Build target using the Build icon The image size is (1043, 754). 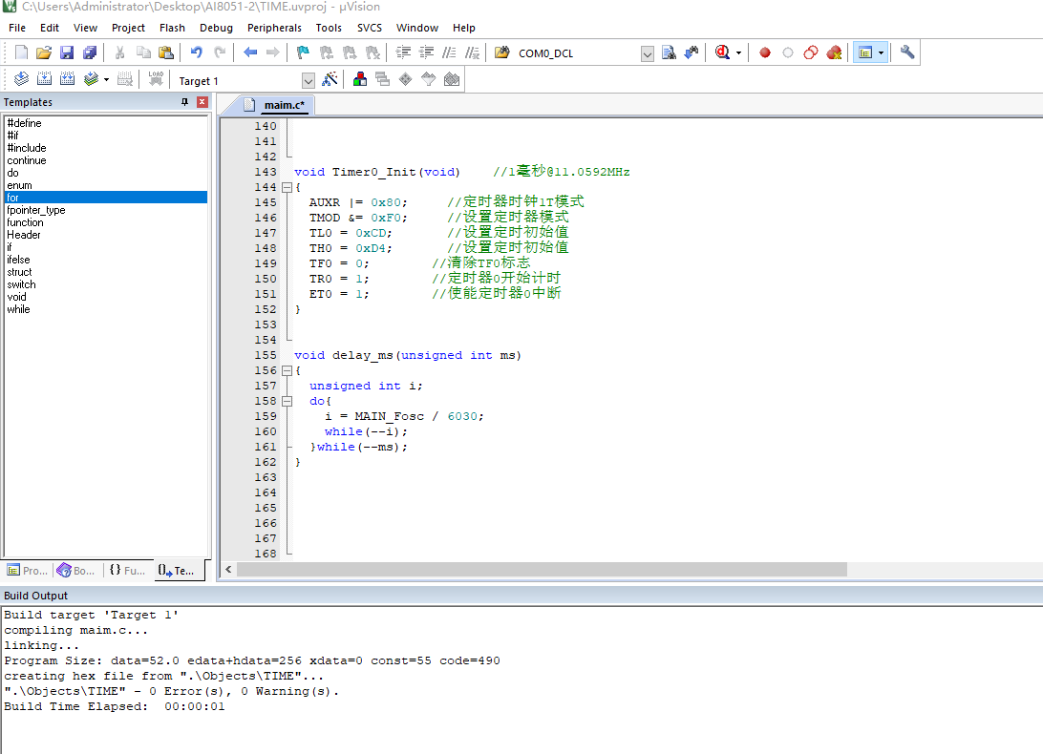[44, 79]
